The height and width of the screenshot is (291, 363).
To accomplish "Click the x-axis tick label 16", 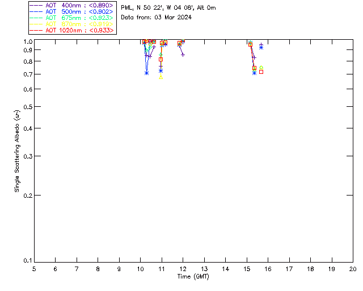I will tap(268, 269).
